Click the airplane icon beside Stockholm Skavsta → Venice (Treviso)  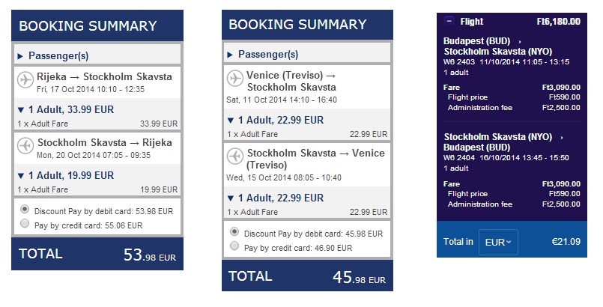(236, 157)
